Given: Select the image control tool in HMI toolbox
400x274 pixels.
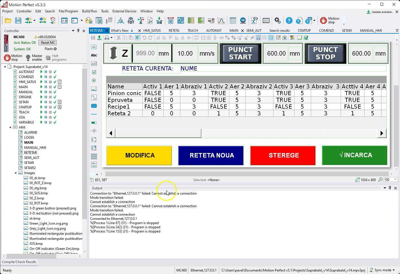Looking at the screenshot, I should tap(94, 89).
